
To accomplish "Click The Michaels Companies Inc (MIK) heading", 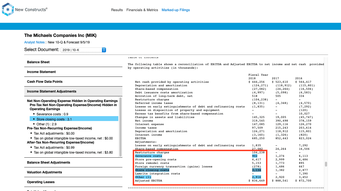I will (60, 36).
